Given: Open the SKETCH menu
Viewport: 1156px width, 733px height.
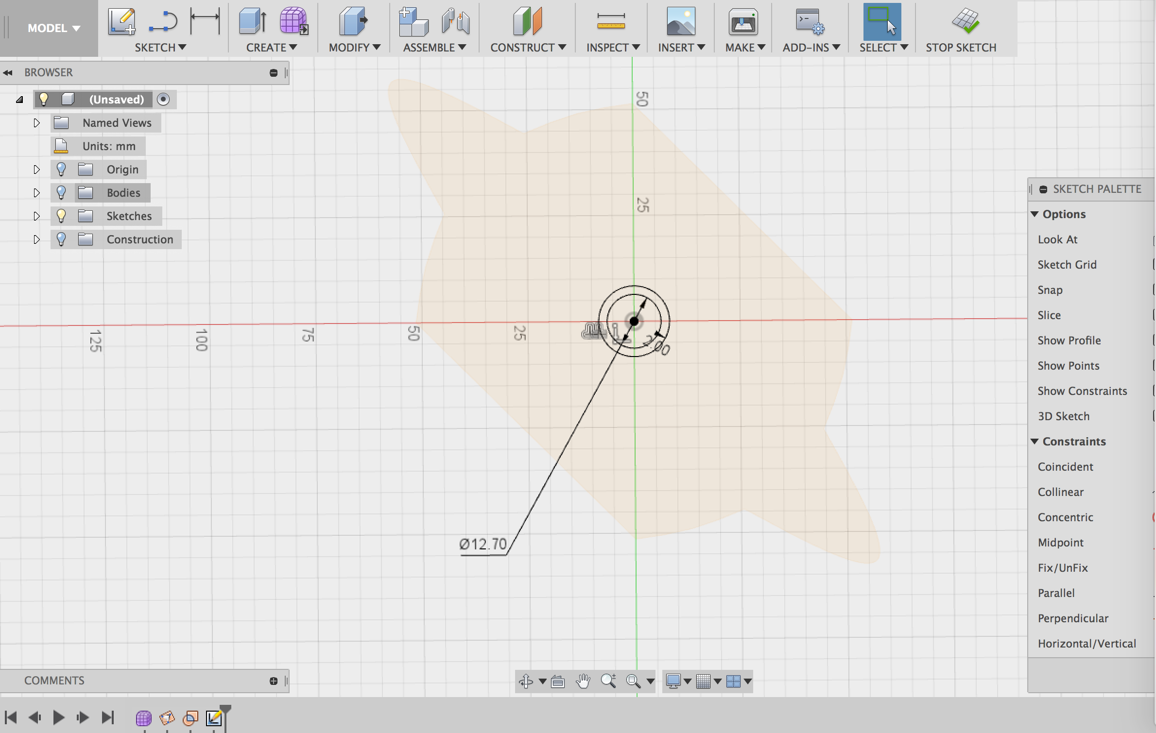Looking at the screenshot, I should click(x=160, y=48).
